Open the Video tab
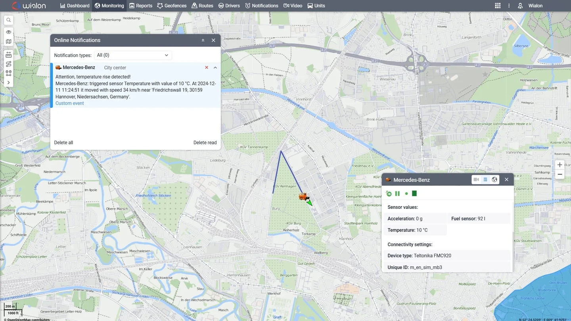 [x=293, y=6]
